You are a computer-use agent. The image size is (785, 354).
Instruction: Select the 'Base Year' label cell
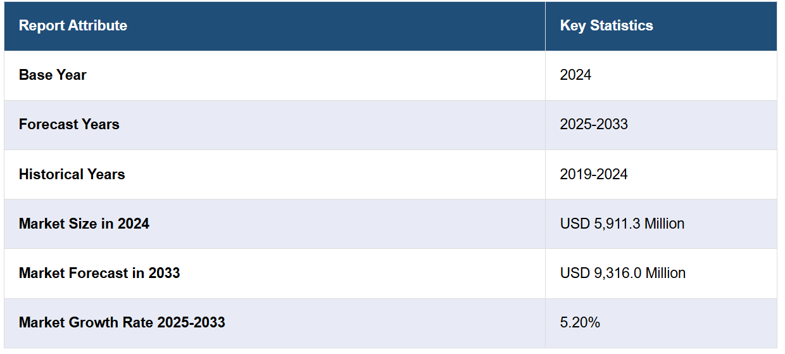tap(53, 75)
